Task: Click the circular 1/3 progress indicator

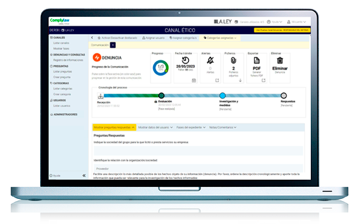Action: 160,68
